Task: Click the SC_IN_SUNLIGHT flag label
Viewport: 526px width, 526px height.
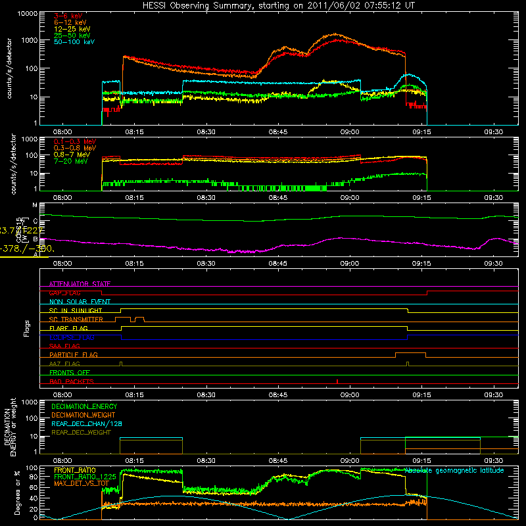Action: point(76,310)
